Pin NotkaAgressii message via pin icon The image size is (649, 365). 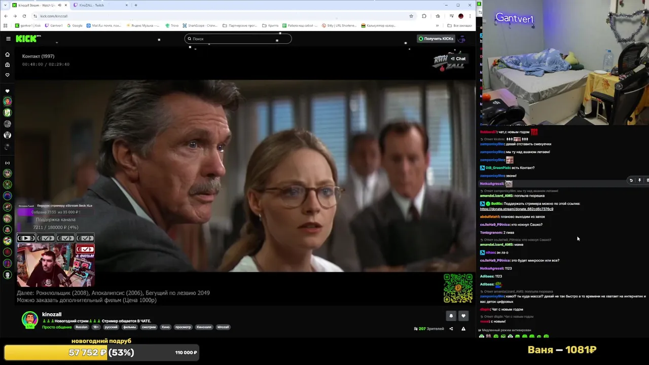pyautogui.click(x=639, y=180)
